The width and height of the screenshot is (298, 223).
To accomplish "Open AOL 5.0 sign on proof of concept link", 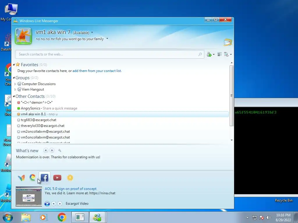I will click(70, 189).
